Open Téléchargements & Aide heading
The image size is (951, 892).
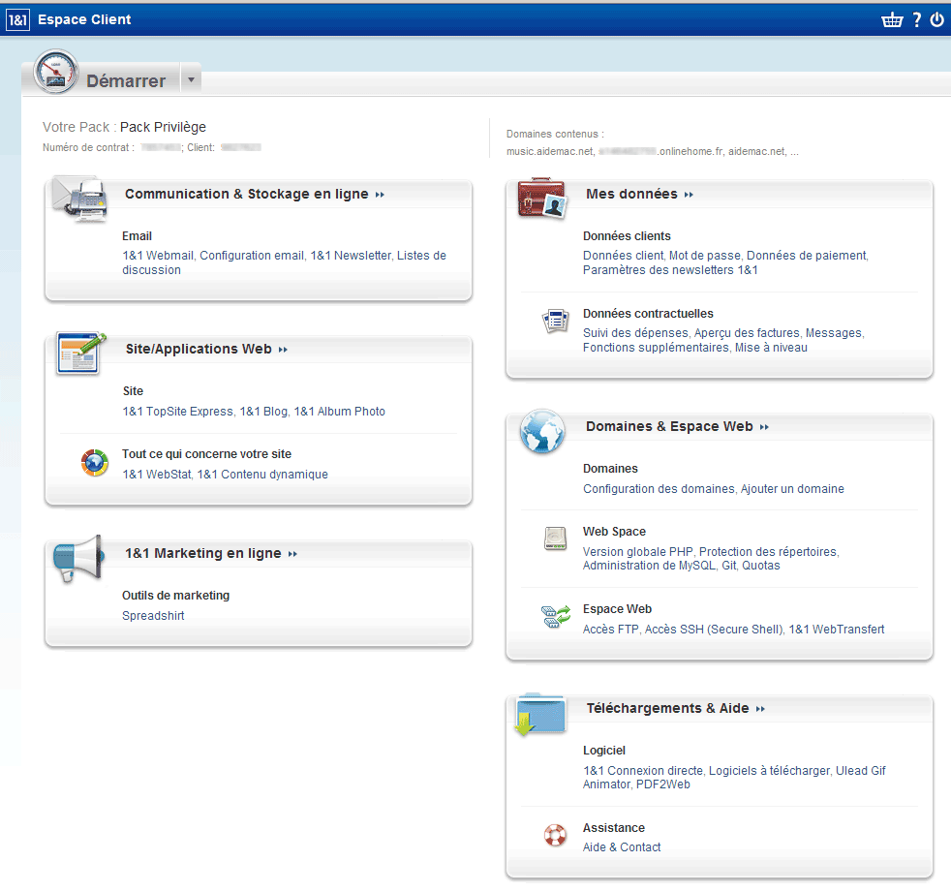pos(667,708)
